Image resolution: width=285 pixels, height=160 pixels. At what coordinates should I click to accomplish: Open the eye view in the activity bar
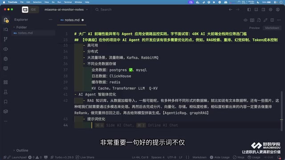pos(6,49)
